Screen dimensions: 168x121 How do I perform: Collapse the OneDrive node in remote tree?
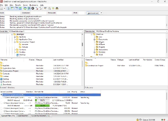(x=92, y=34)
